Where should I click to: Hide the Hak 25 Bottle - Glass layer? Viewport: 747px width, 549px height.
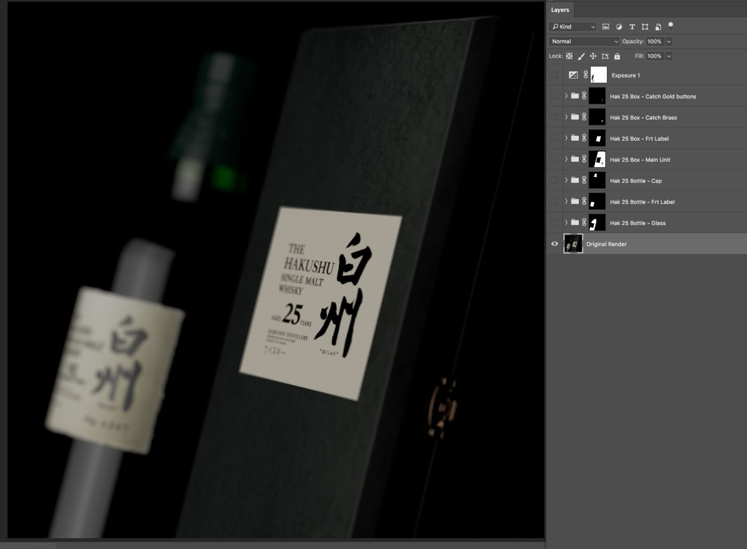(x=554, y=223)
